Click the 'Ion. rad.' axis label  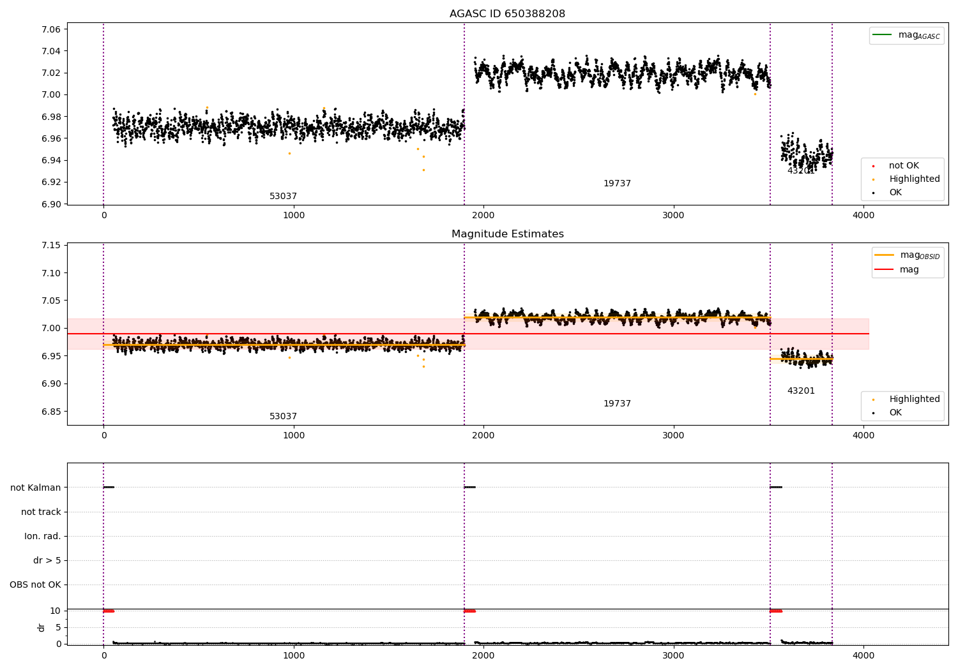(43, 536)
